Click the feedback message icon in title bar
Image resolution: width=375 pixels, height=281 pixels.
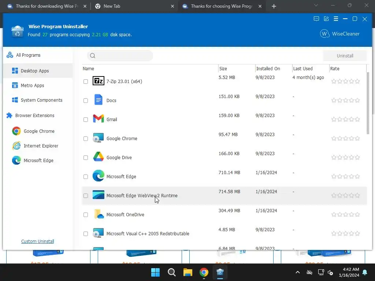click(x=316, y=19)
